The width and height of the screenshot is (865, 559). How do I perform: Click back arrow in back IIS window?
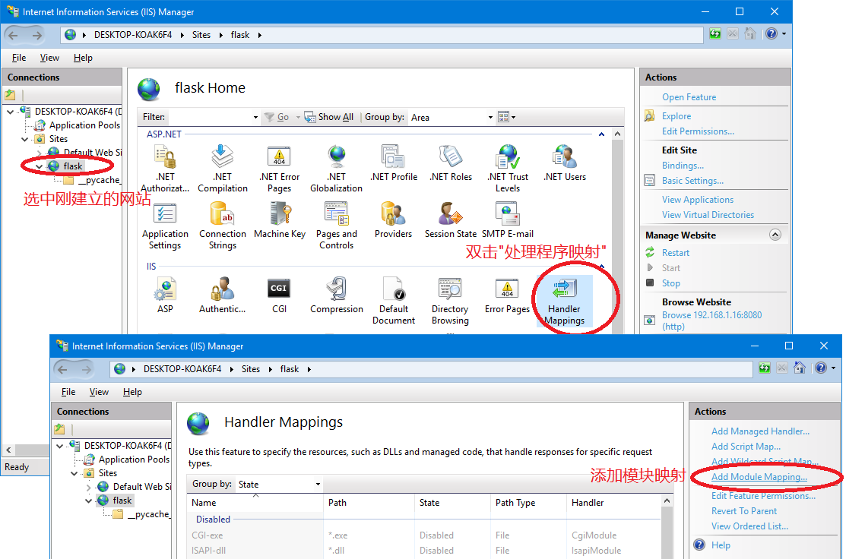13,35
